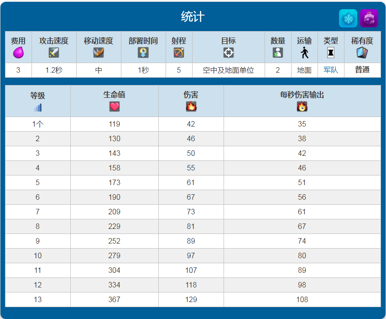Click the 攻击速度 header label
The image size is (386, 319).
point(54,41)
